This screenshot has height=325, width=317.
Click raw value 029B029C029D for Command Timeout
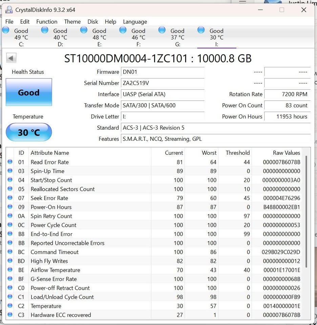click(281, 252)
